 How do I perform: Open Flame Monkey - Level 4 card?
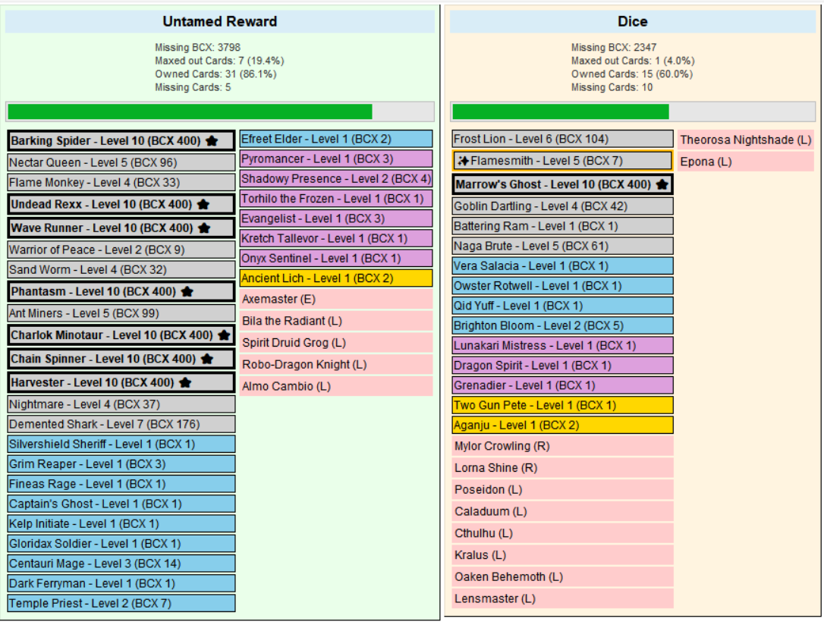click(x=121, y=183)
